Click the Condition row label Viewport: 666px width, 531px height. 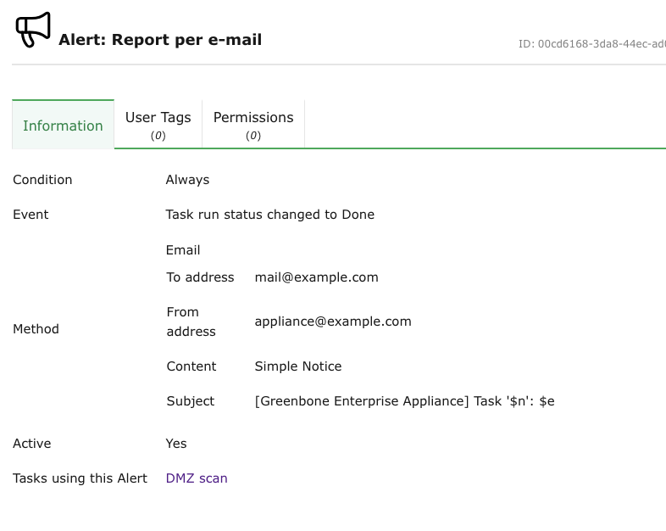pyautogui.click(x=42, y=180)
